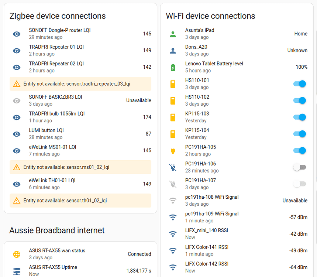The width and height of the screenshot is (317, 277).
Task: Click the eye icon beside eWeLink MS01-01 LQI
Action: pos(17,151)
